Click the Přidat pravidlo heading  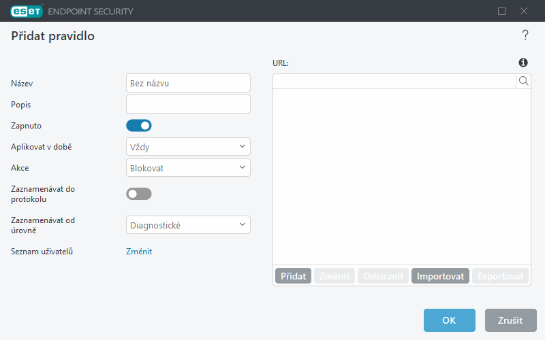[x=53, y=36]
